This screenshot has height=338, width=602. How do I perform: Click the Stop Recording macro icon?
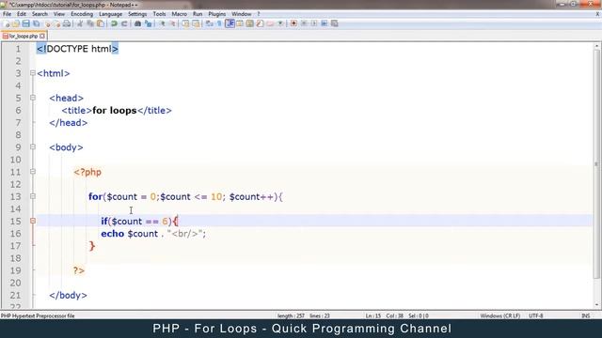[304, 23]
